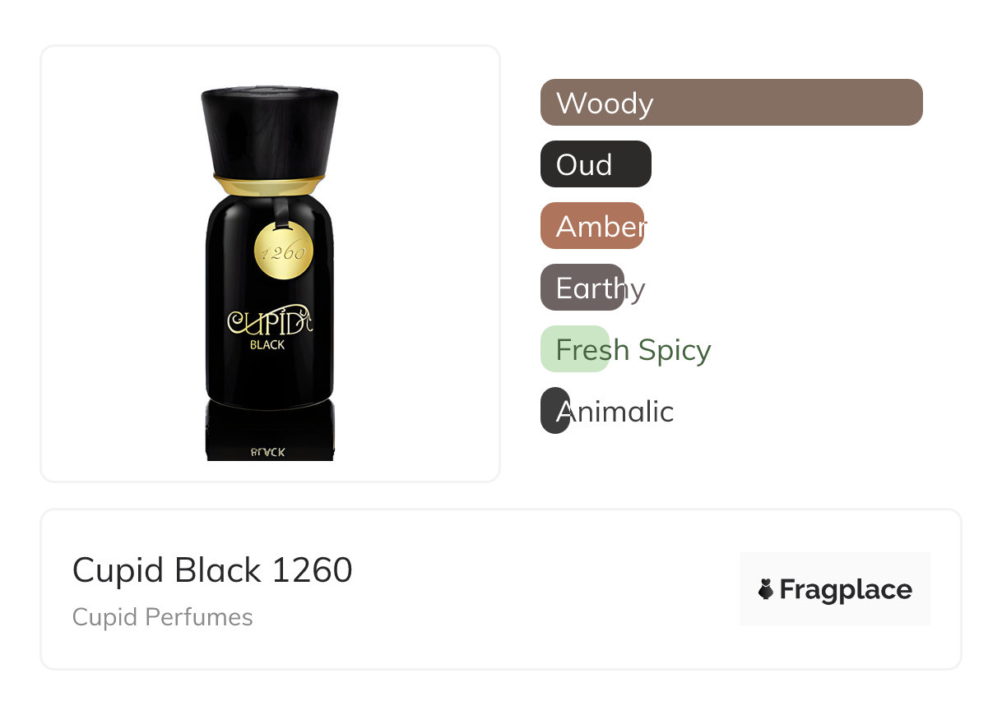Click the Cupid script logo on bottle
This screenshot has width=1002, height=710.
tap(269, 321)
